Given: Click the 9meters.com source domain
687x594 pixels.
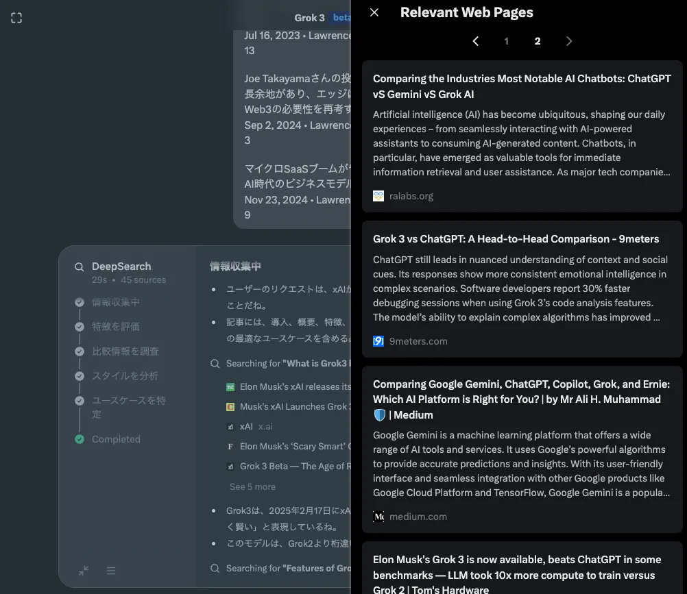Looking at the screenshot, I should 418,341.
